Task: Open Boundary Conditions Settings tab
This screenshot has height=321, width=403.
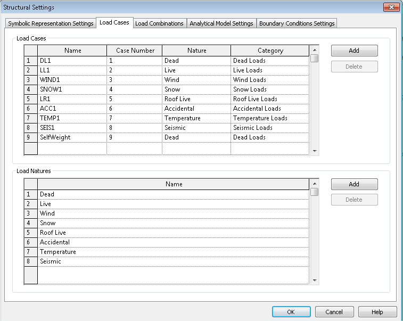Action: tap(297, 23)
